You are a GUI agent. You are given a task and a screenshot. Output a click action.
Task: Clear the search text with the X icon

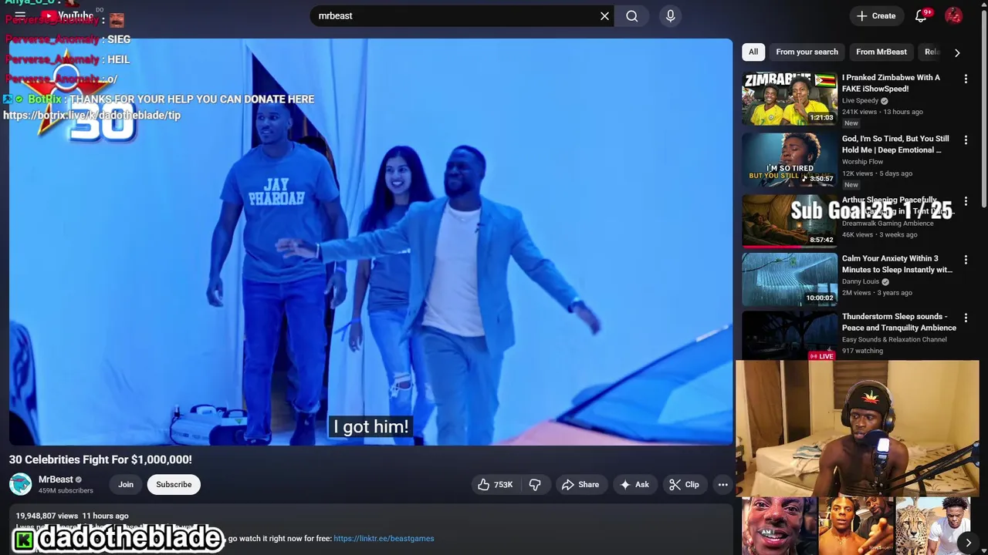click(x=604, y=15)
